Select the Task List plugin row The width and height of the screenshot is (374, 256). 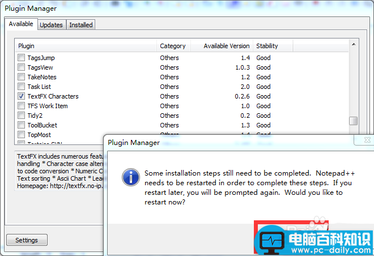pos(39,87)
